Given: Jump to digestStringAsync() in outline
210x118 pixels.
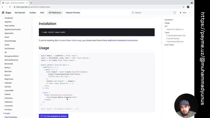Looking at the screenshot, I should point(175,29).
